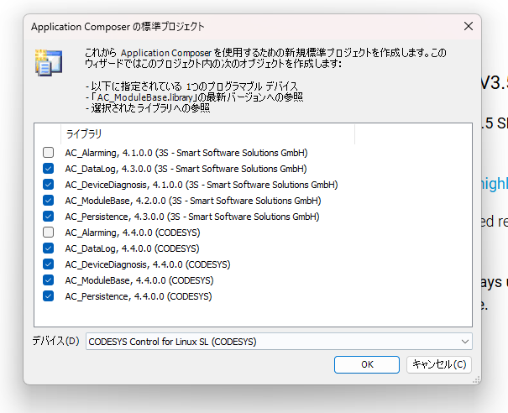The width and height of the screenshot is (508, 413).
Task: Select AC_DataLog, 4.4.0.0 (CODESYS) row text
Action: tap(132, 248)
